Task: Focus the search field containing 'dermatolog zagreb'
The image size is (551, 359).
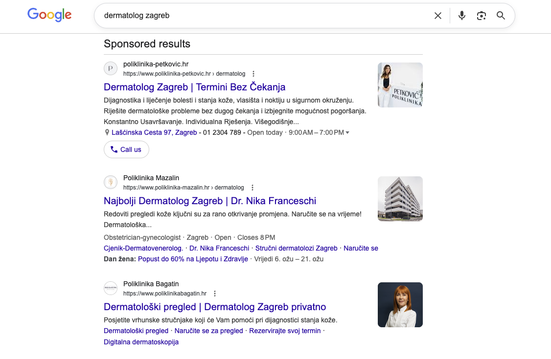Action: [264, 16]
